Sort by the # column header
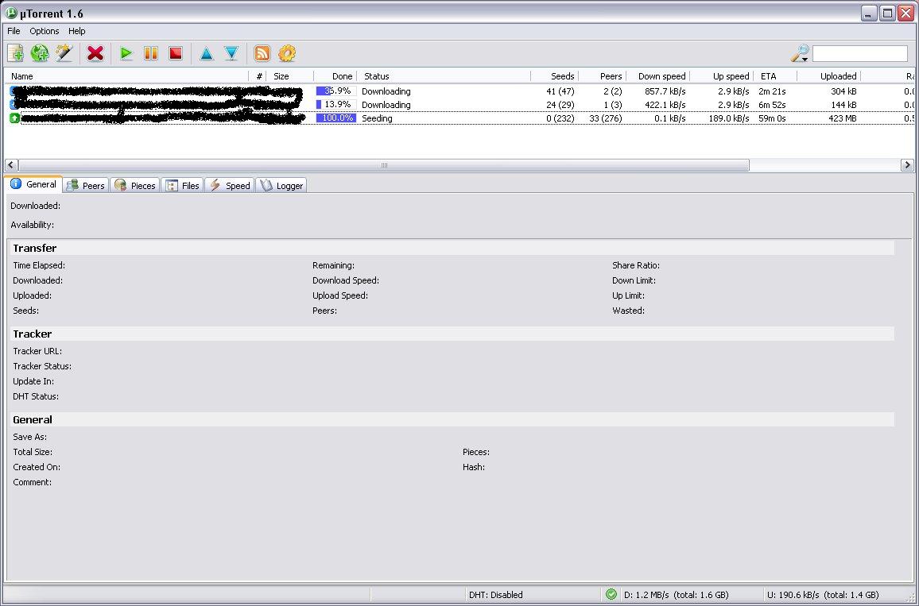The height and width of the screenshot is (606, 919). [x=258, y=76]
